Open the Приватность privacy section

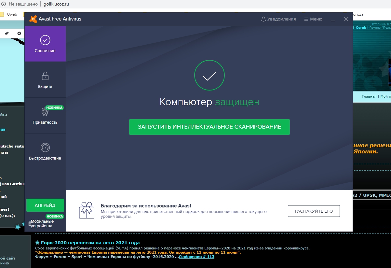click(x=45, y=116)
